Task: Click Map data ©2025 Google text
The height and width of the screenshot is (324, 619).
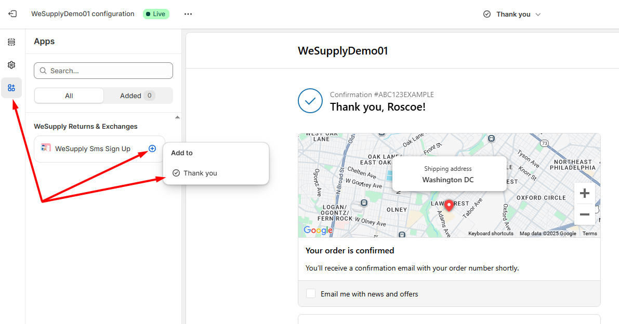Action: 548,233
